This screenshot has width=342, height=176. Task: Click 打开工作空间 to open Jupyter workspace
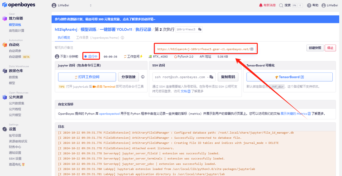(x=87, y=77)
